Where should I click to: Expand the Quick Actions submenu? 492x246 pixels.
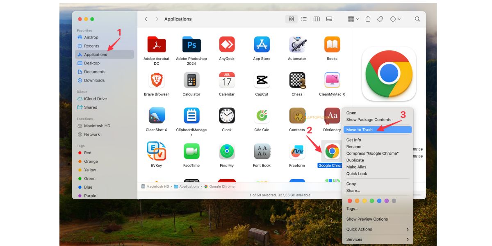[x=378, y=229]
